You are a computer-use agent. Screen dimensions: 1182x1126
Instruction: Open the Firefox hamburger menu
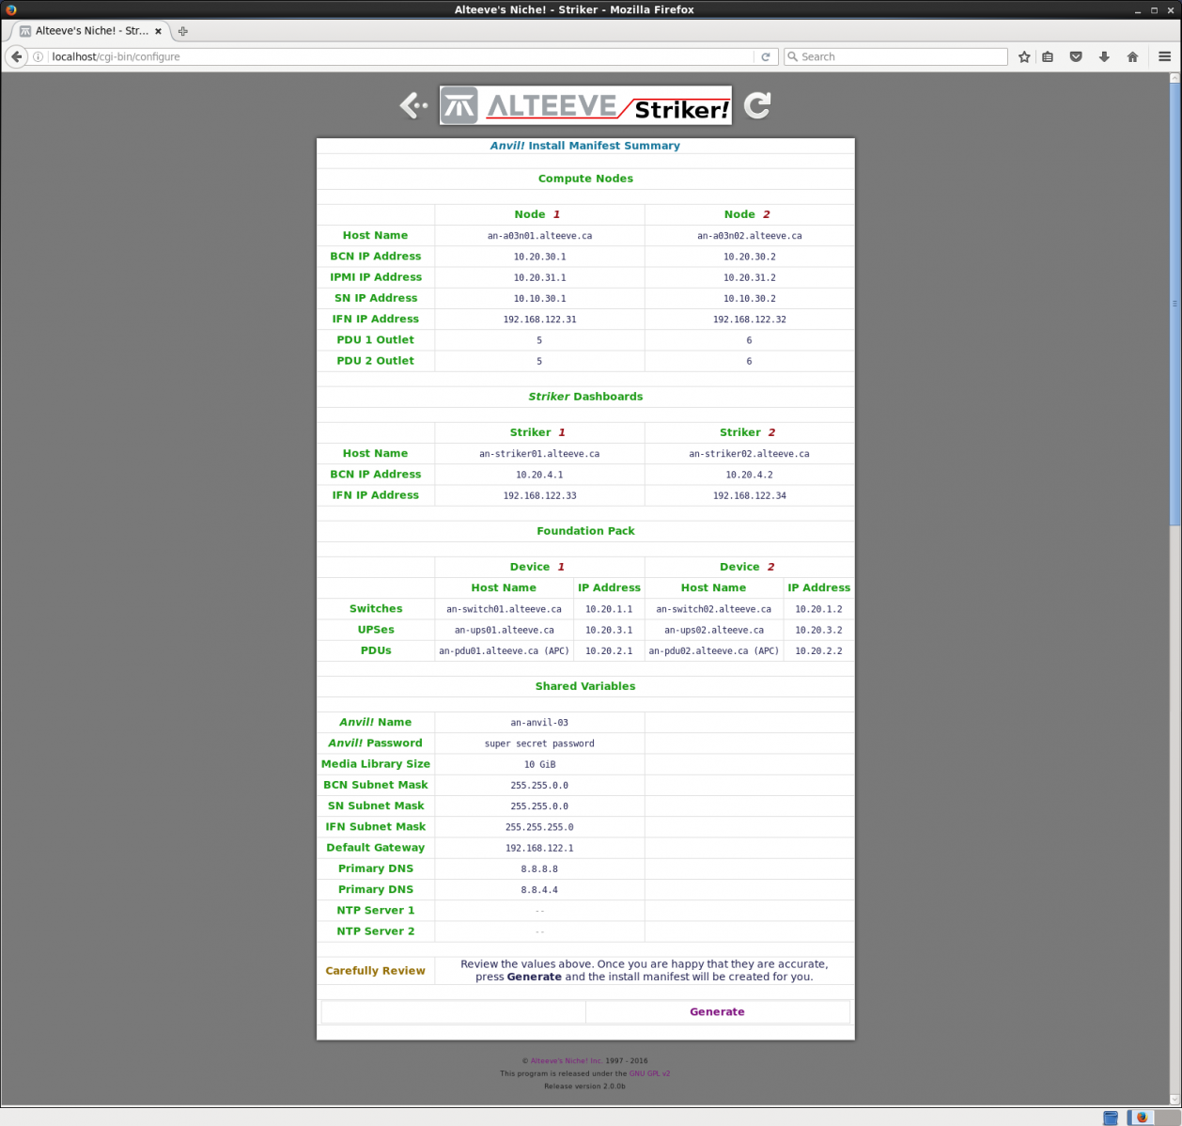1164,56
